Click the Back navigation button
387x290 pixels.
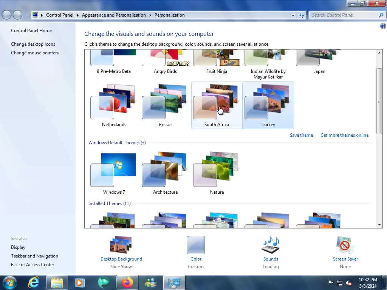click(x=7, y=15)
